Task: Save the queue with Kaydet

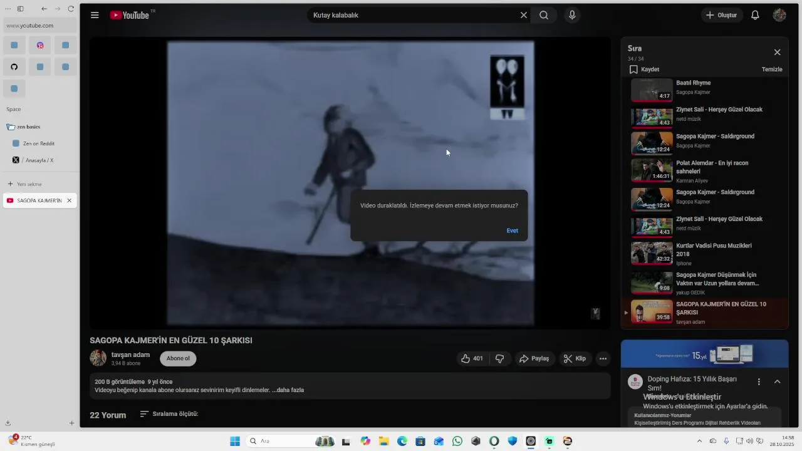Action: click(644, 70)
